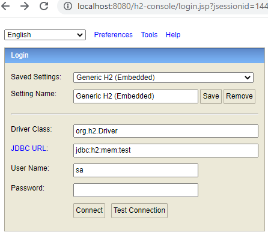Image resolution: width=268 pixels, height=235 pixels.
Task: Click the Test Connection button
Action: 139,210
